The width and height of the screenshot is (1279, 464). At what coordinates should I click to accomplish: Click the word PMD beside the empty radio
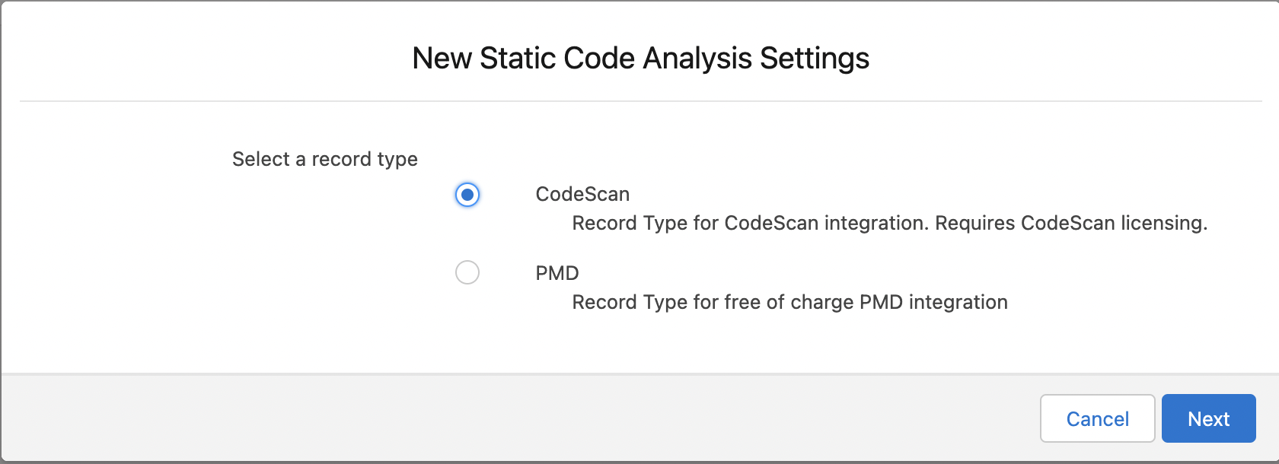[x=557, y=273]
